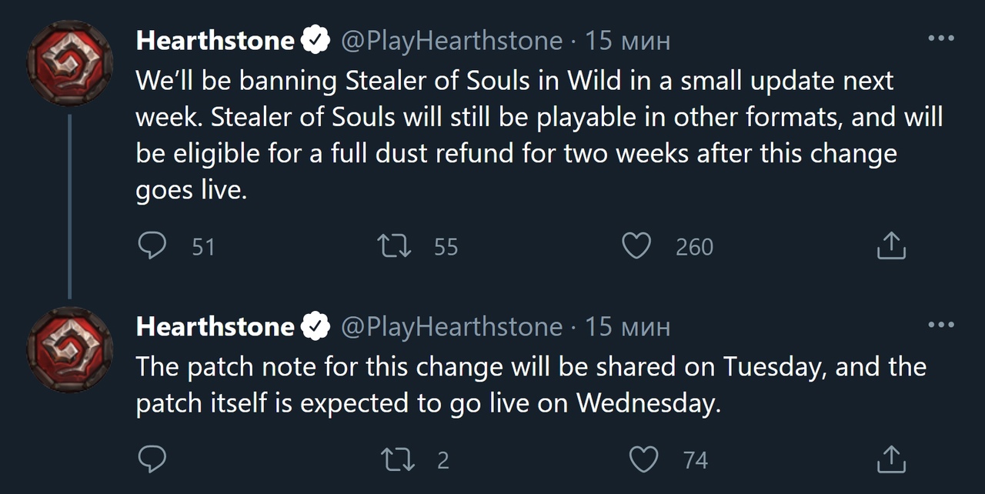Open more options for second tweet
Screen dimensions: 985x494
(x=940, y=325)
